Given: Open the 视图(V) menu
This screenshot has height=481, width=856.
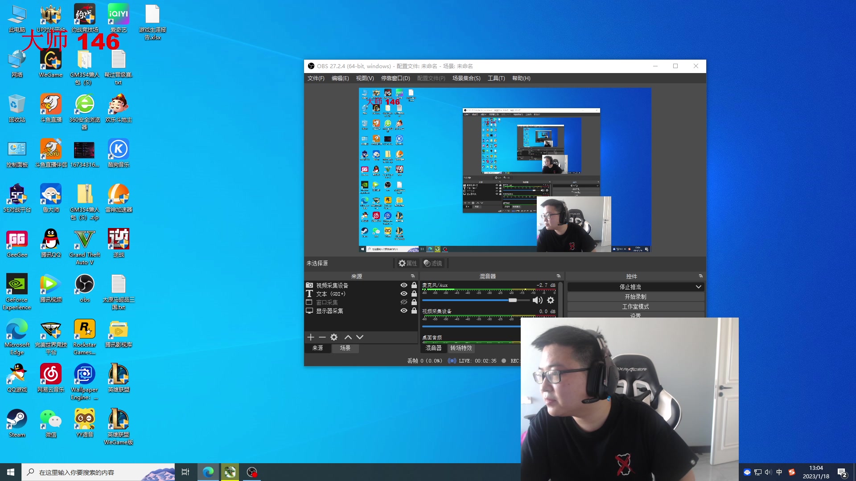Looking at the screenshot, I should tap(365, 78).
